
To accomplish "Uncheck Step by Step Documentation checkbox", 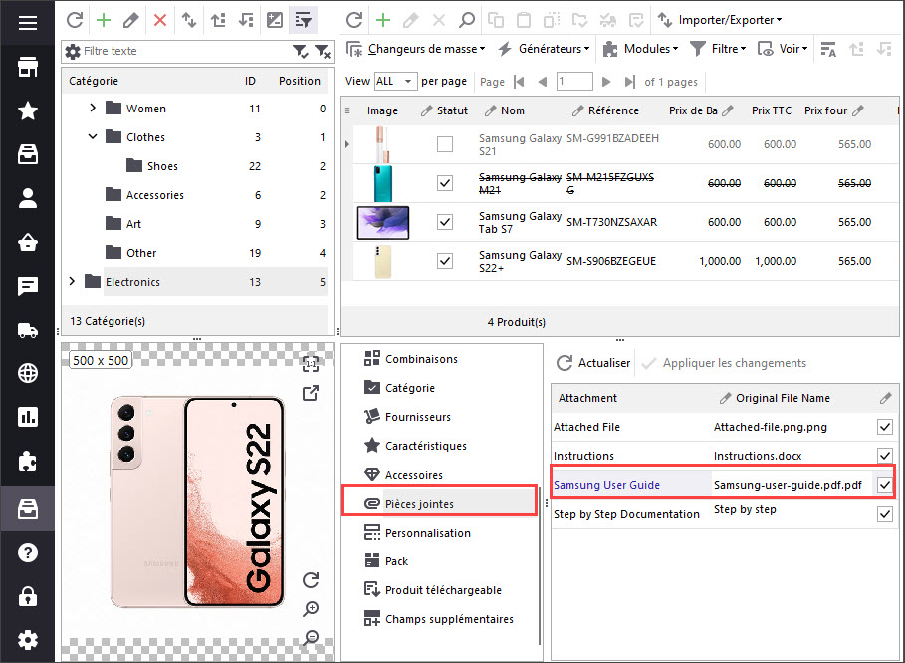I will point(885,514).
